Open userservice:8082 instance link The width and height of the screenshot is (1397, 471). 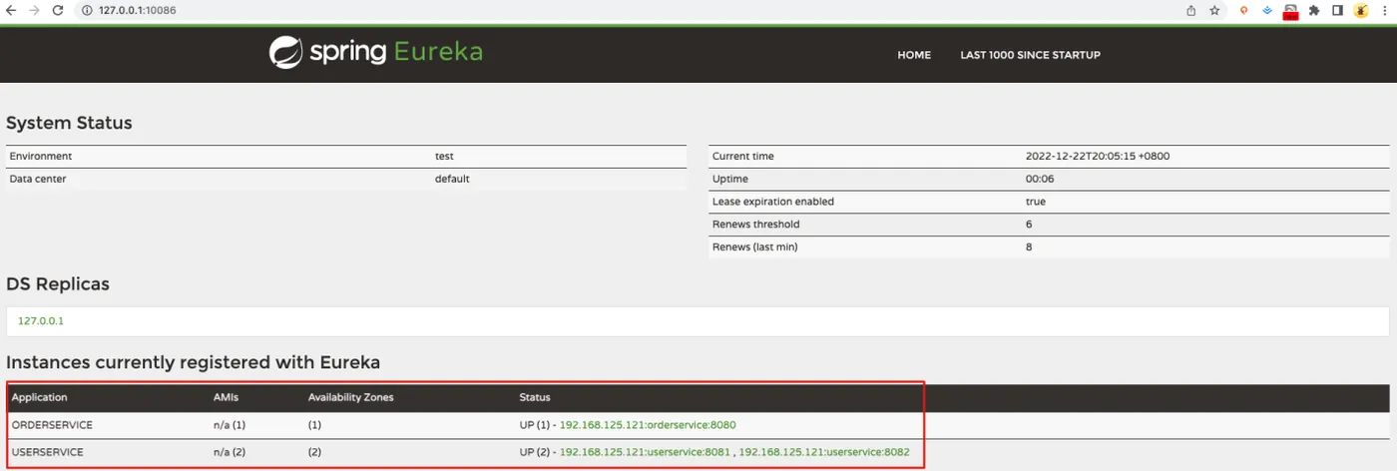pyautogui.click(x=824, y=452)
